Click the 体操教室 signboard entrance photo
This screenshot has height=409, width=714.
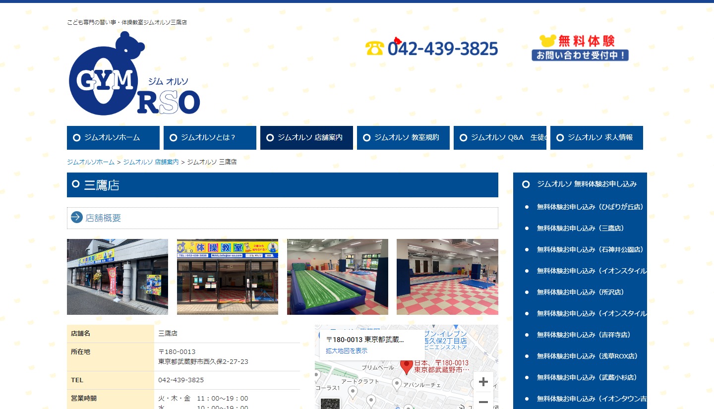(x=228, y=277)
